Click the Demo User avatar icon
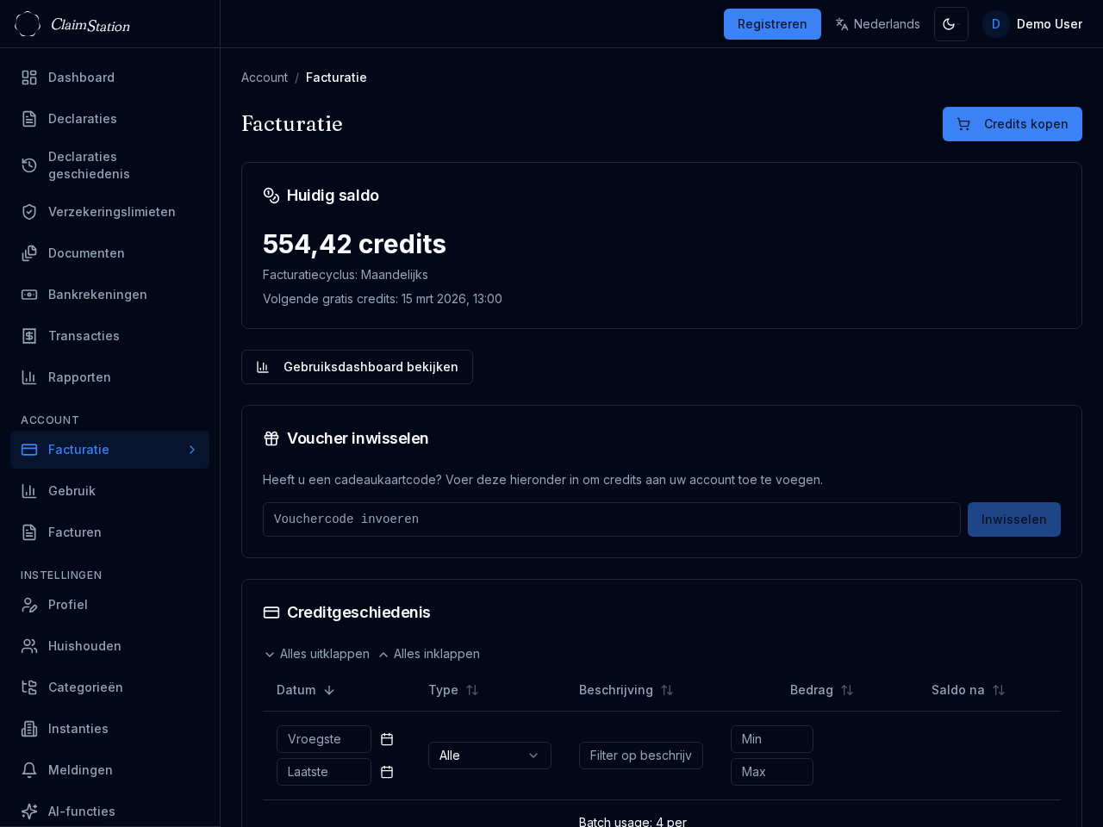 coord(995,24)
